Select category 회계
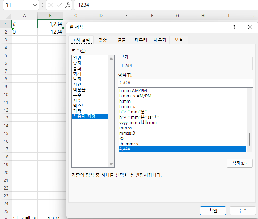 coord(90,74)
